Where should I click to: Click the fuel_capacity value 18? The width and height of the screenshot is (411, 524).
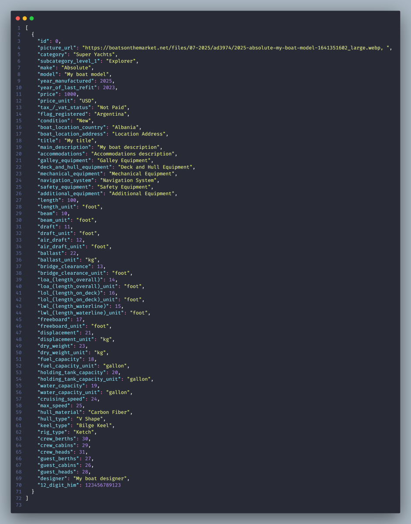[x=91, y=359]
